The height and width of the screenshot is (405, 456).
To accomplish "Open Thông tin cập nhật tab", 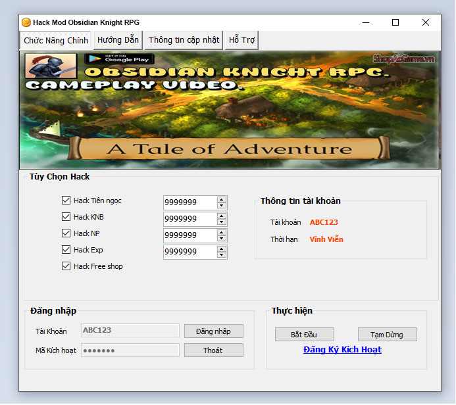I will pos(184,40).
